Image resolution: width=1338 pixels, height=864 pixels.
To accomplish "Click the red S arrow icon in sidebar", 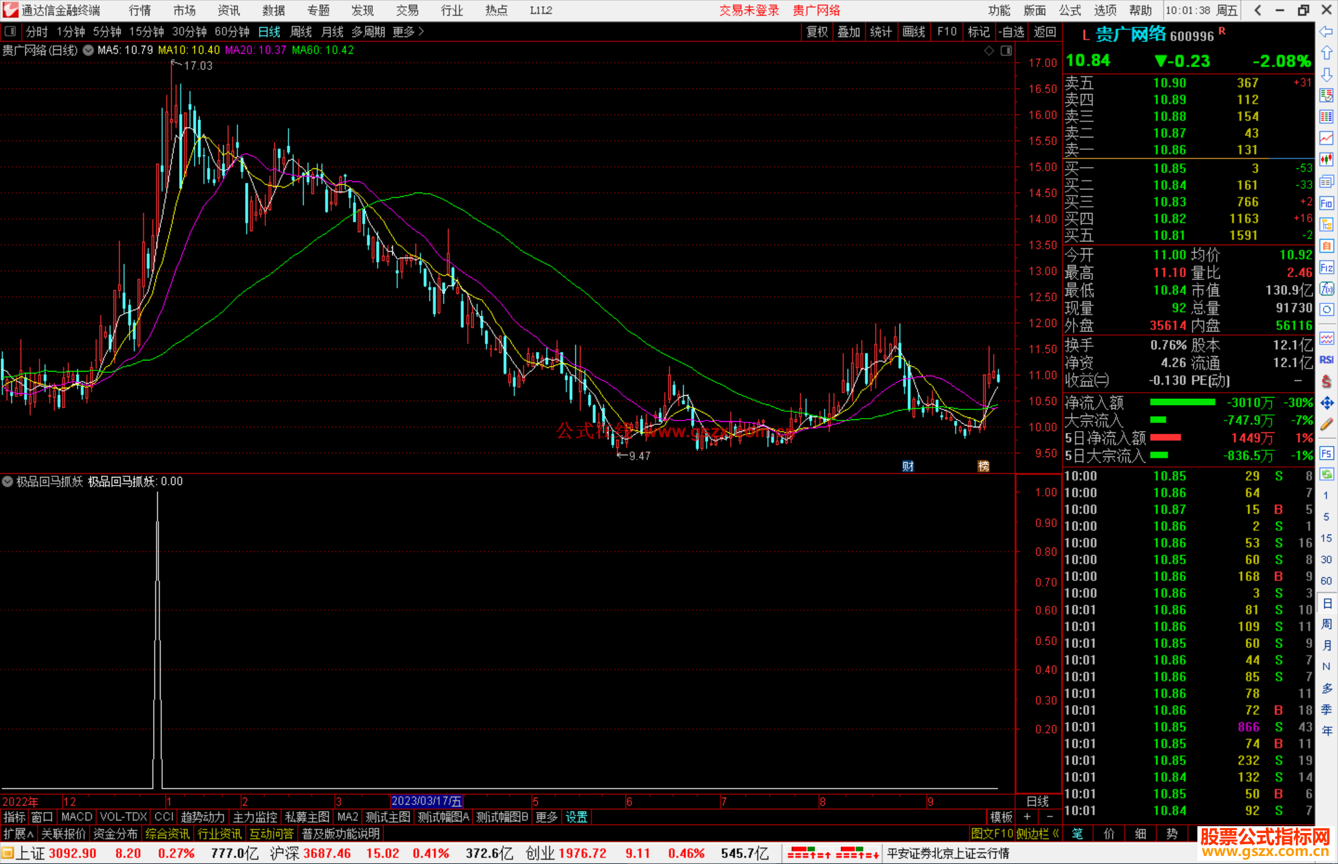I will click(1326, 382).
